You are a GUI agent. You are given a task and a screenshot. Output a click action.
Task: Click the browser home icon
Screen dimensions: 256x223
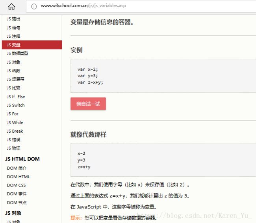coord(11,6)
